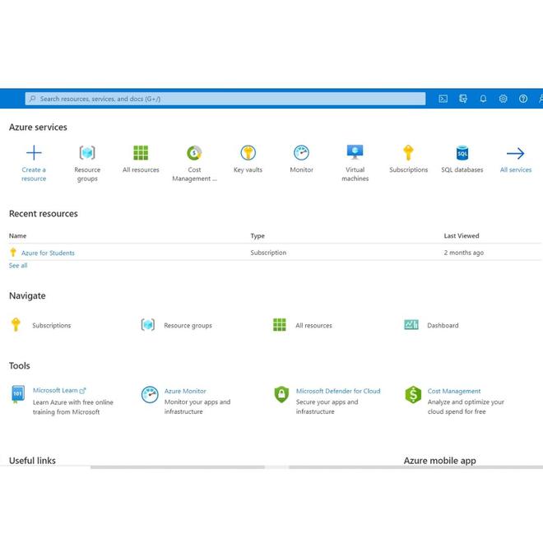Click the Create a resource plus icon
Viewport: 543px width, 543px height.
(34, 153)
